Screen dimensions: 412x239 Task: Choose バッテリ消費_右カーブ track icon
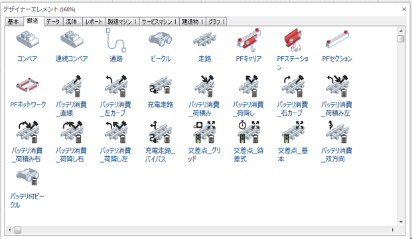[293, 86]
